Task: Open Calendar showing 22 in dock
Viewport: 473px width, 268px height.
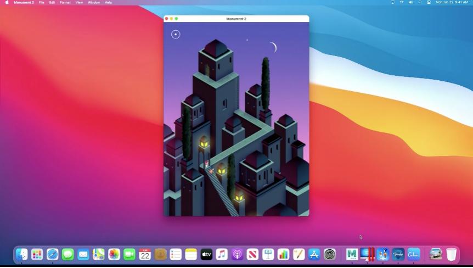Action: pyautogui.click(x=145, y=254)
